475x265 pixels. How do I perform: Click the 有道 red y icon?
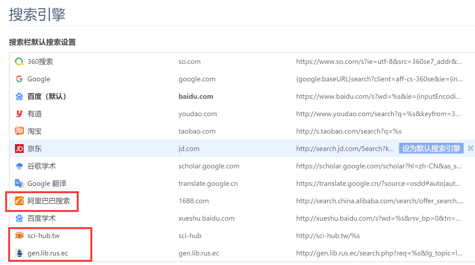click(19, 114)
